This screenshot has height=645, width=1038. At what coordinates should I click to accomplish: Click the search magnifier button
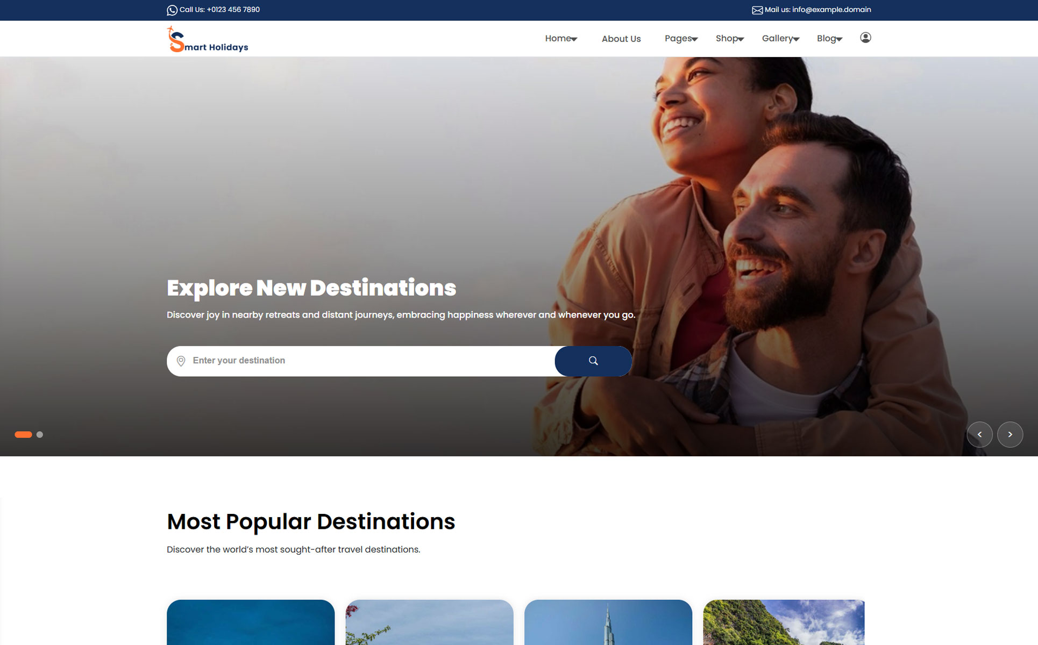coord(593,361)
